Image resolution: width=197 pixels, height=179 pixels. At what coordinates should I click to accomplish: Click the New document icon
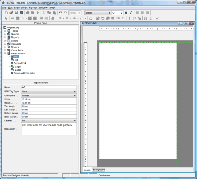tap(6, 12)
